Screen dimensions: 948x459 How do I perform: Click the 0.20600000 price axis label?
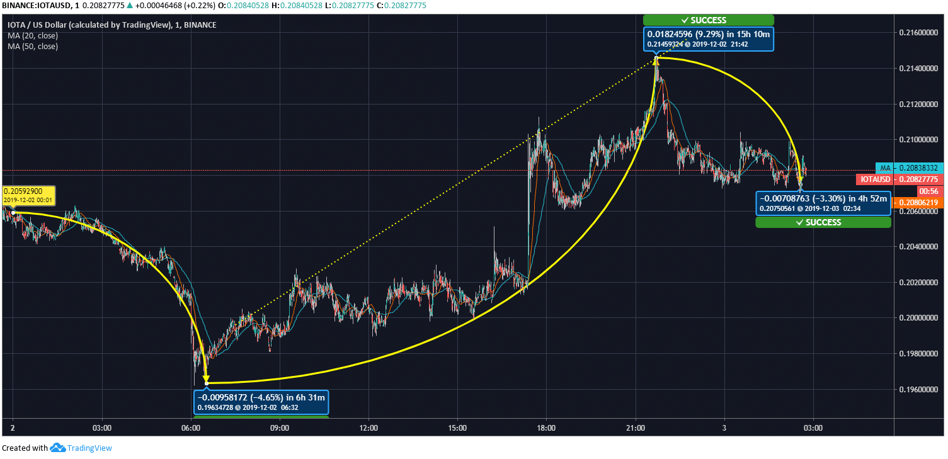coord(920,211)
